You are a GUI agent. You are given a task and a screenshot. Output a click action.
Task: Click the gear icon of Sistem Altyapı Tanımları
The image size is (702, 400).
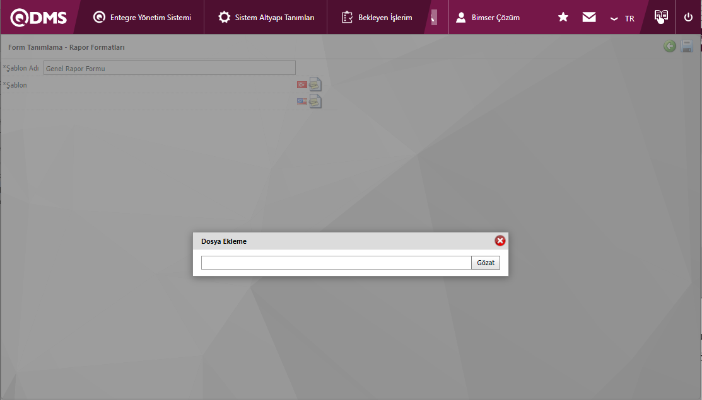225,18
